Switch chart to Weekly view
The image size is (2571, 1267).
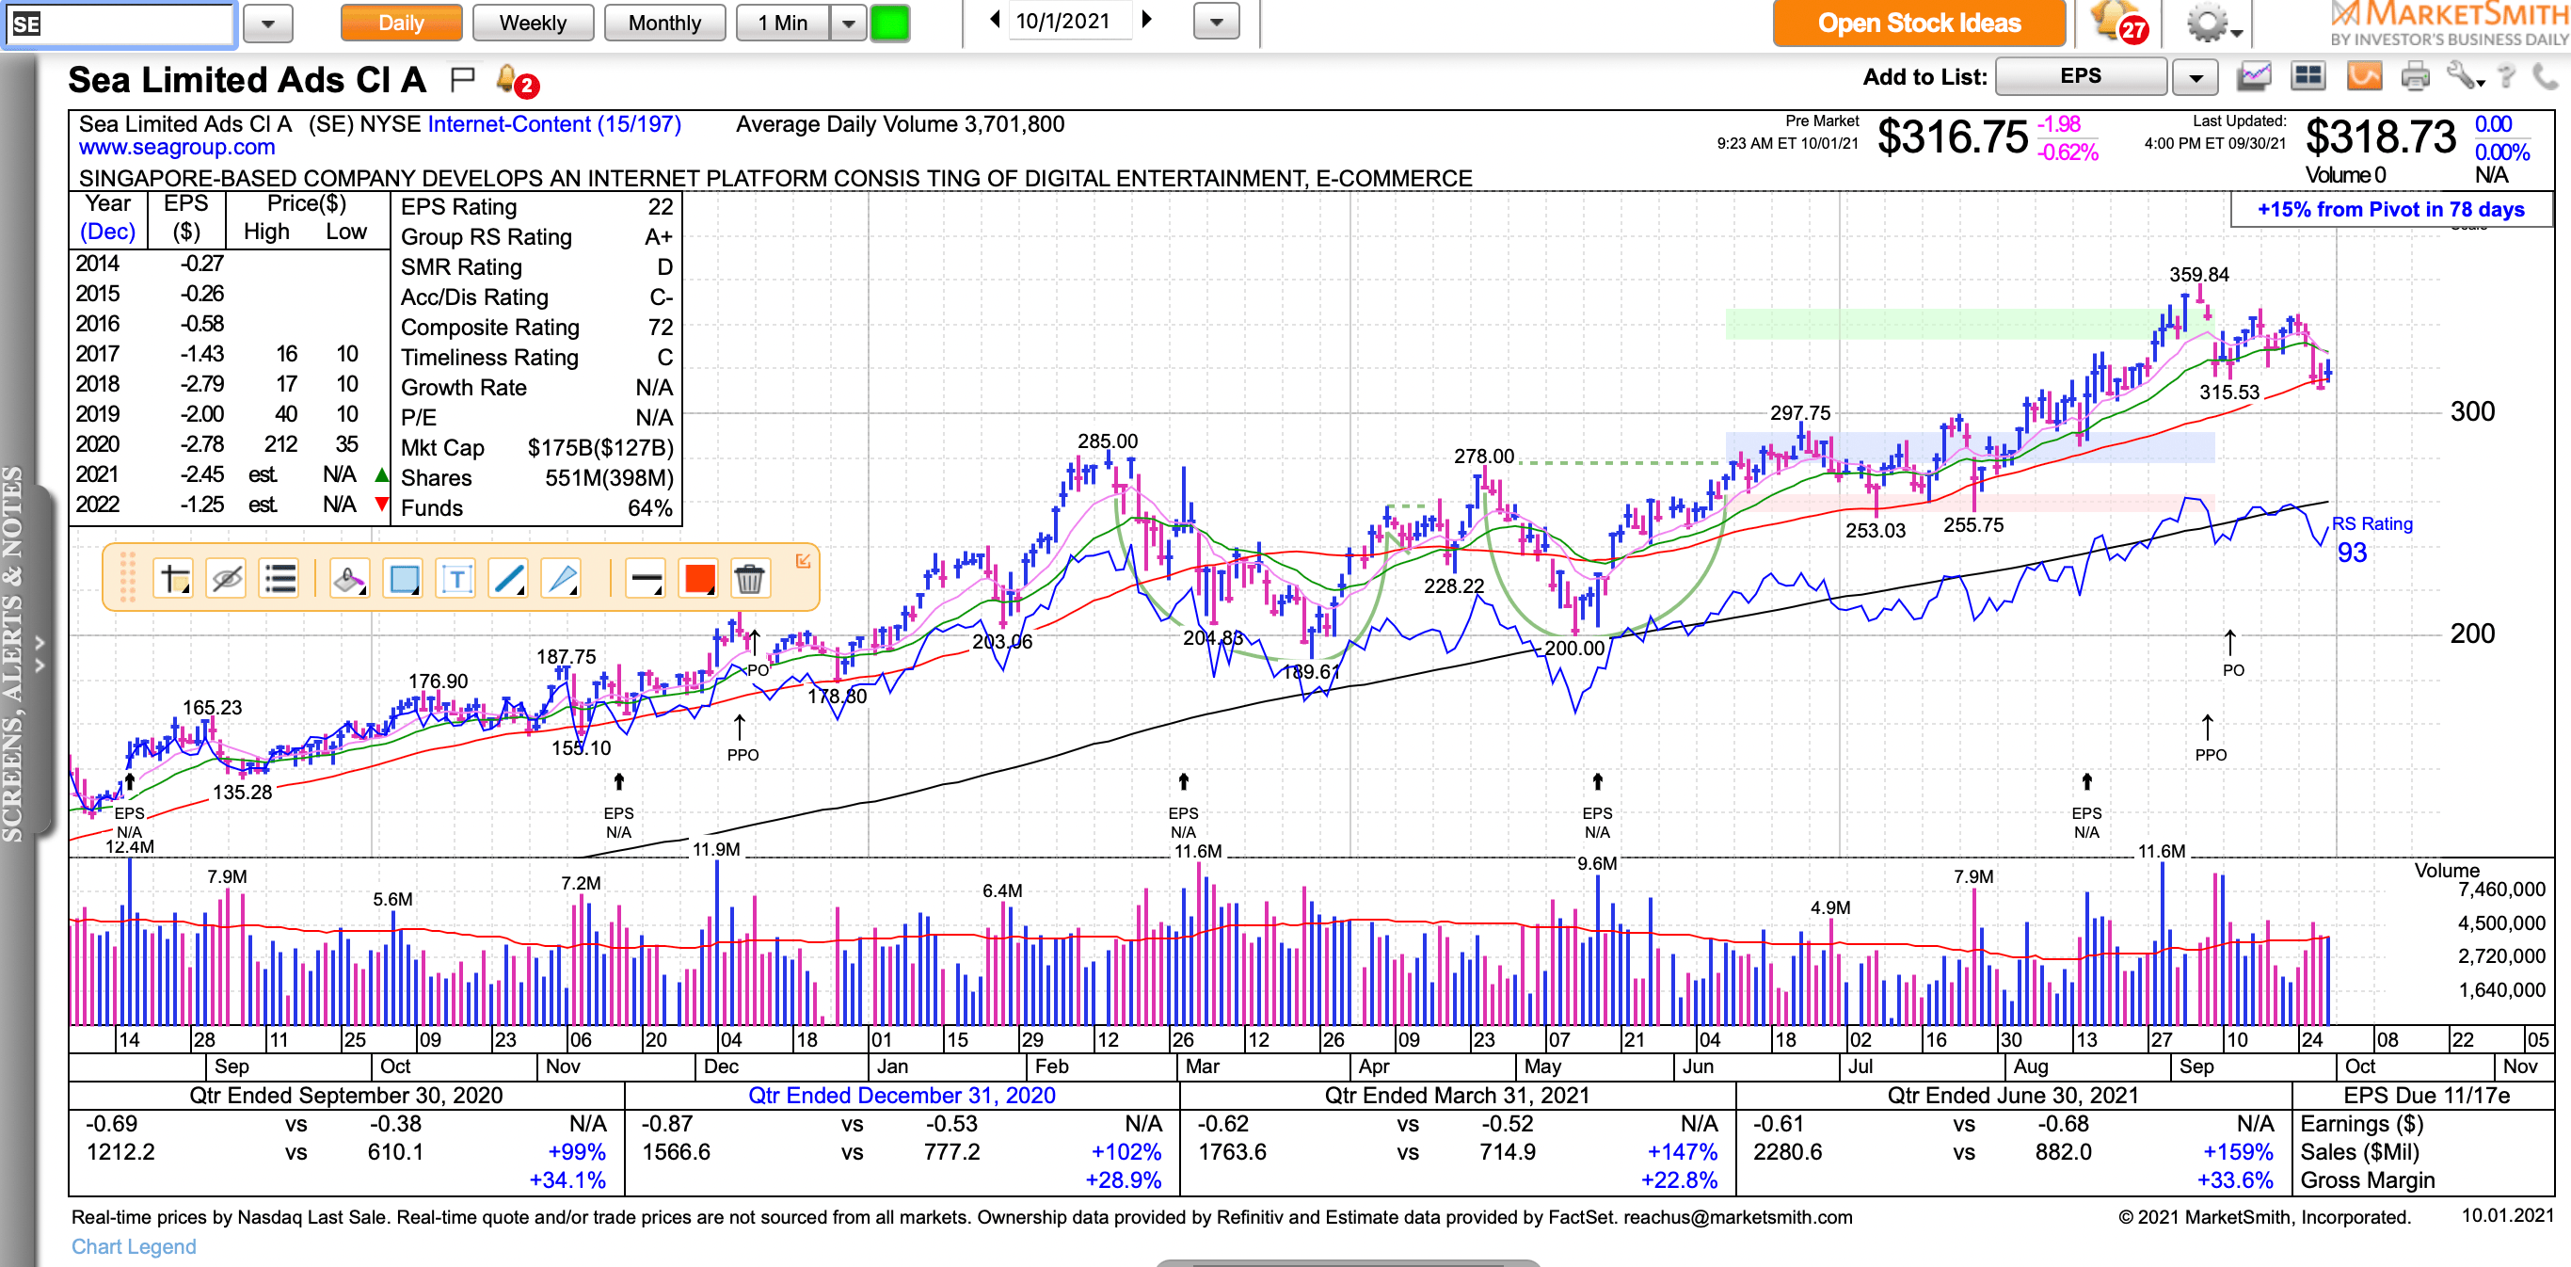(533, 23)
